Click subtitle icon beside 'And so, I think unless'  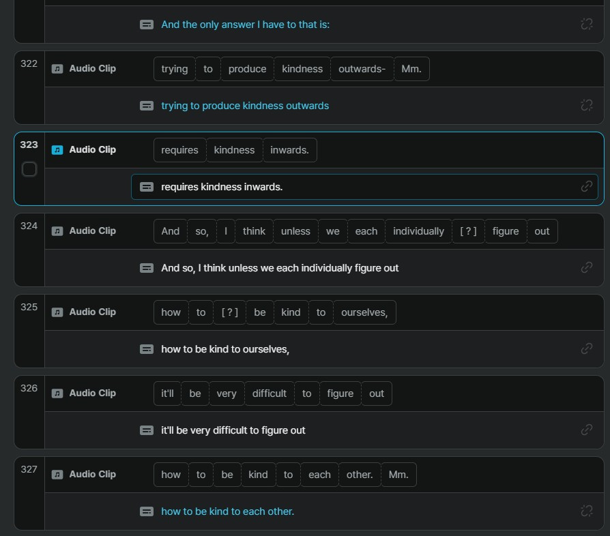click(x=146, y=268)
